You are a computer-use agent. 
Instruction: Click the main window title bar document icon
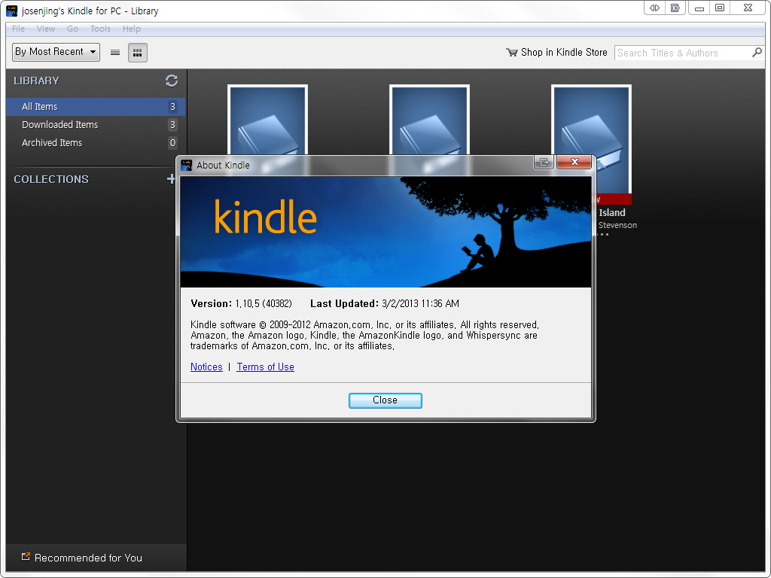675,8
